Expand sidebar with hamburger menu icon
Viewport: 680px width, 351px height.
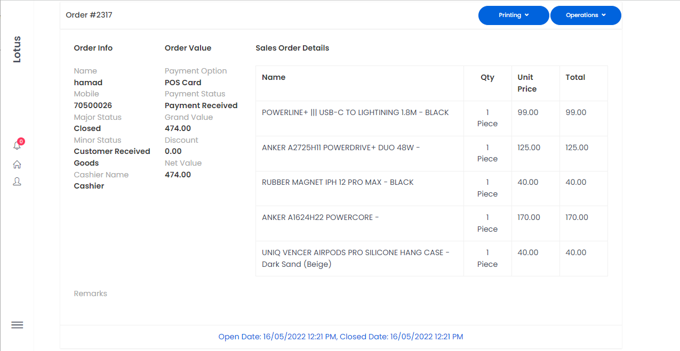[x=17, y=325]
